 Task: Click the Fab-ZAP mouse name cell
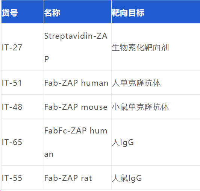(x=77, y=106)
